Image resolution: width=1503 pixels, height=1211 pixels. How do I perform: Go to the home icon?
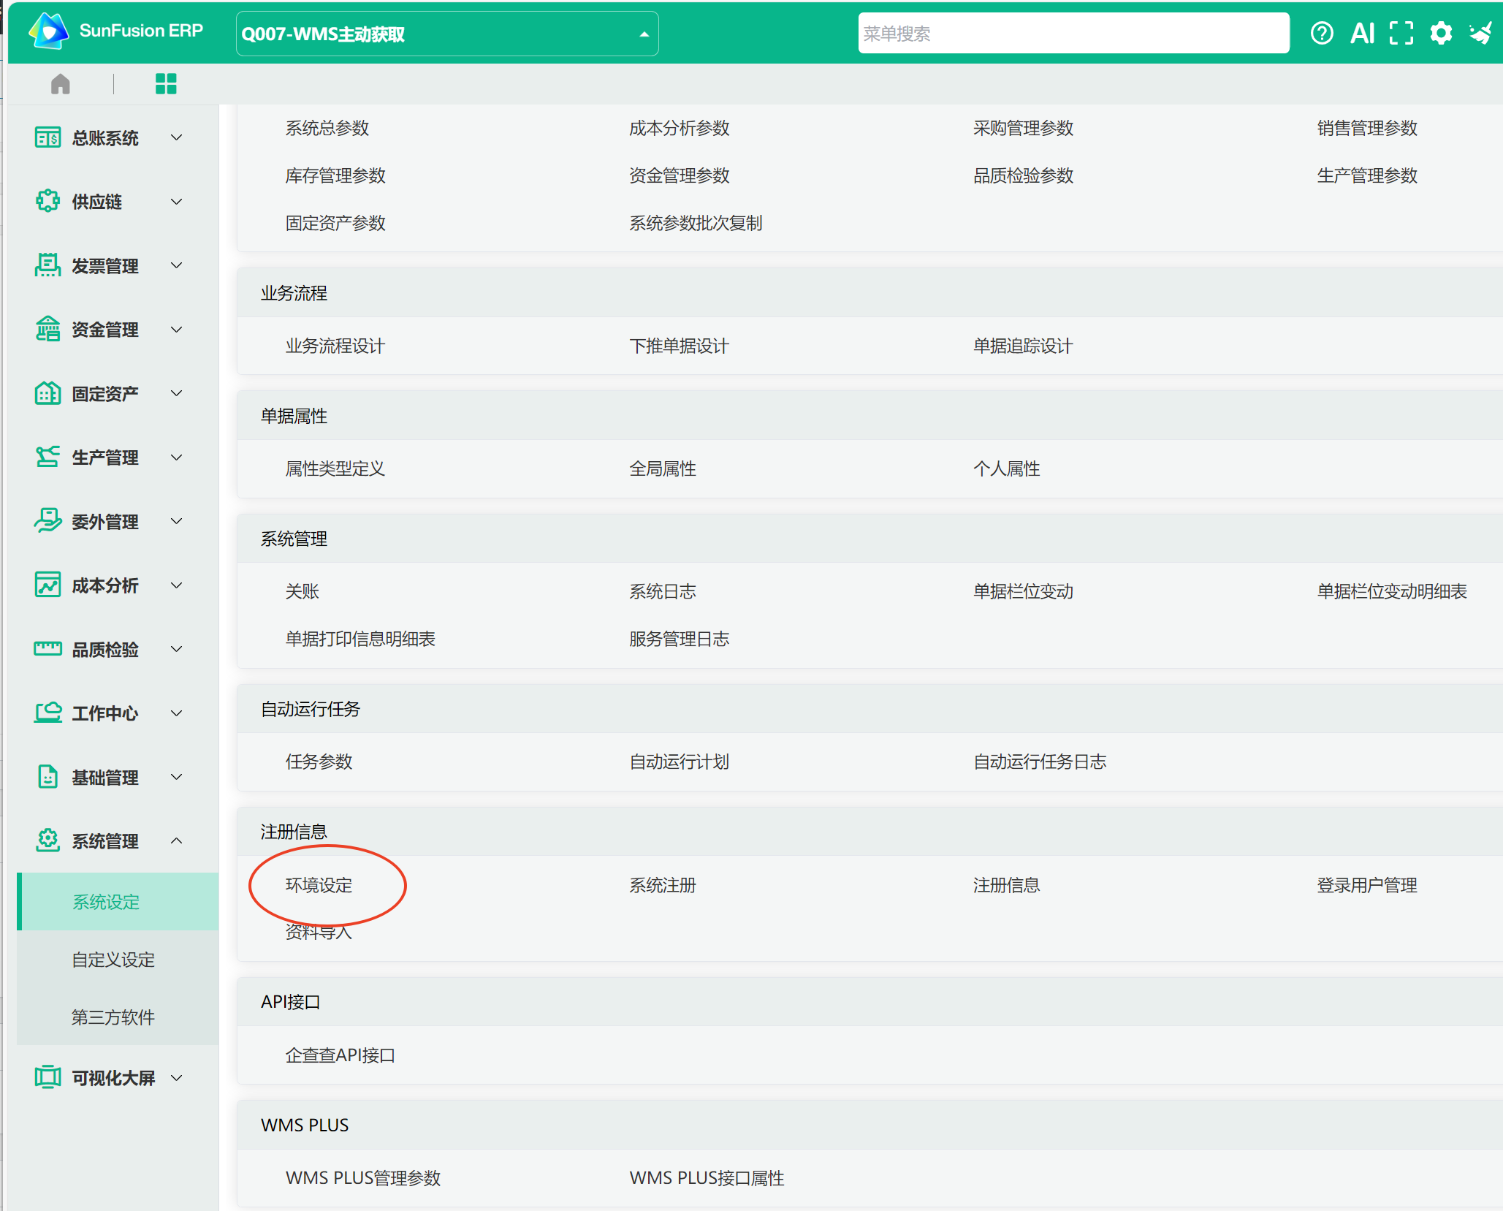click(61, 84)
